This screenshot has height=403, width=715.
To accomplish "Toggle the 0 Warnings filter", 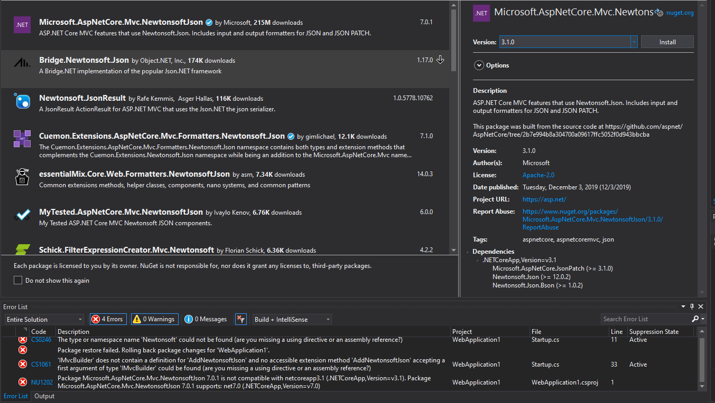I will click(155, 319).
